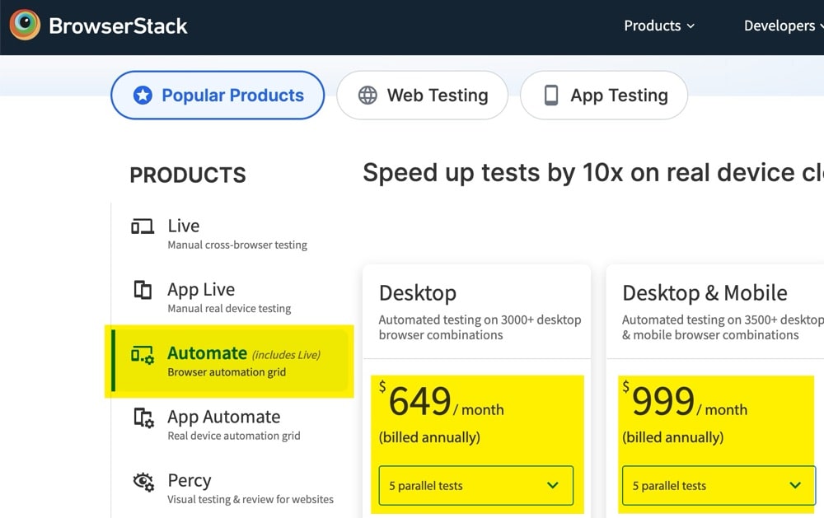This screenshot has height=518, width=824.
Task: Click 'Browser automation grid' subtitle
Action: pyautogui.click(x=227, y=372)
